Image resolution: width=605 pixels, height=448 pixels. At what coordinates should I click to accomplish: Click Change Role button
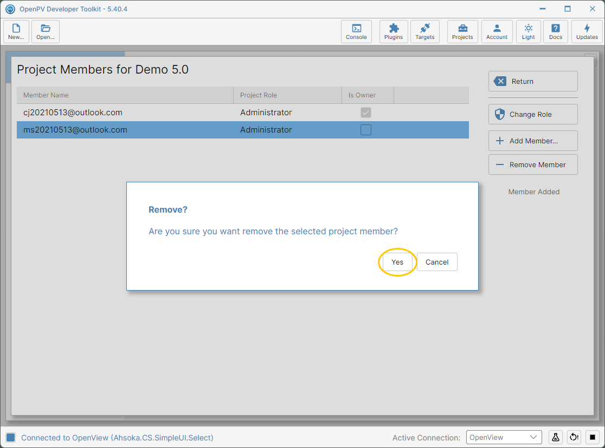(x=533, y=114)
